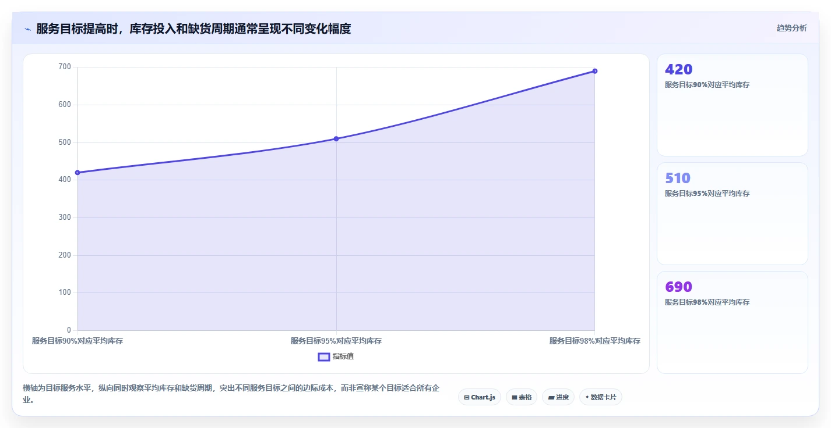Viewport: 831px width, 428px height.
Task: Open the 690 服务目标98% card
Action: [732, 322]
